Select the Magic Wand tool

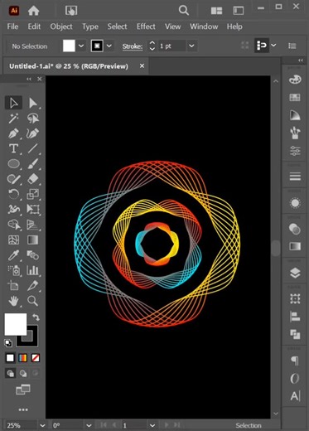pos(13,119)
